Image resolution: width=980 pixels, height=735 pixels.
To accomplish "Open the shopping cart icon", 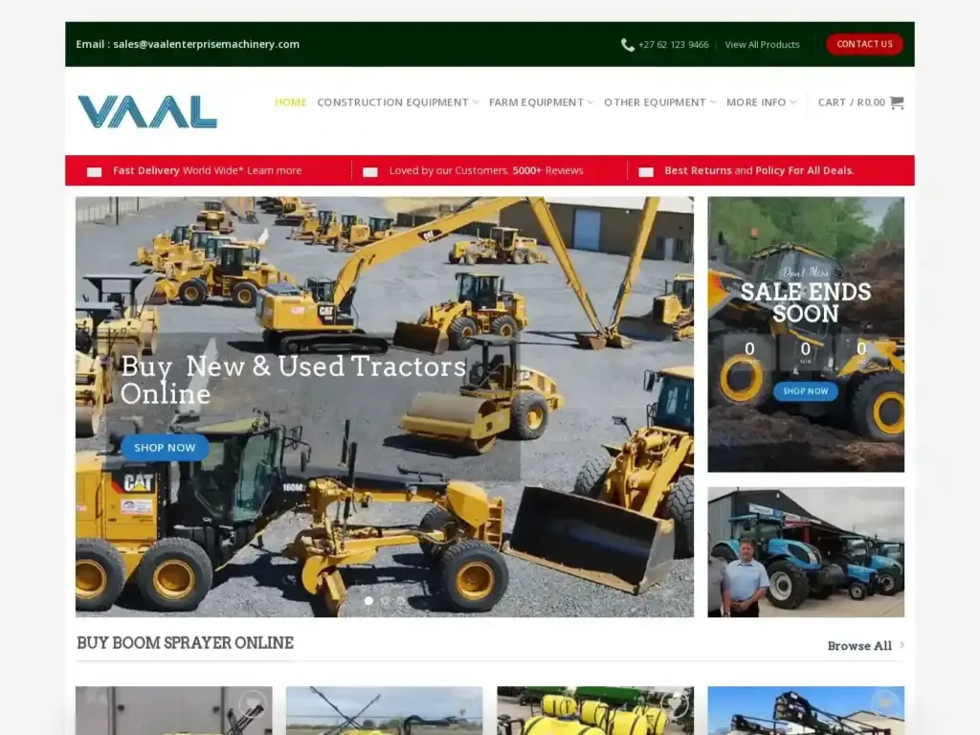I will point(897,102).
